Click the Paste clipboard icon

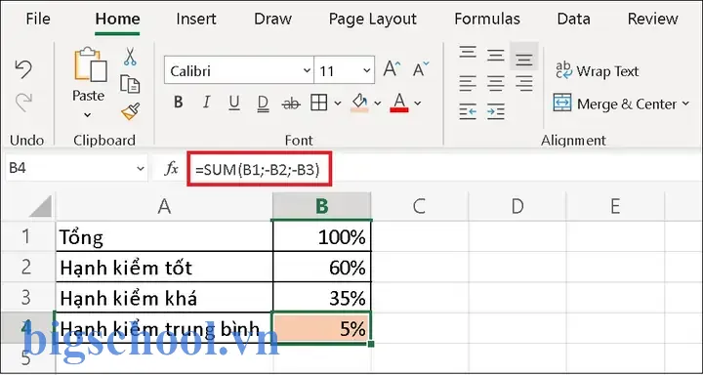[x=90, y=64]
